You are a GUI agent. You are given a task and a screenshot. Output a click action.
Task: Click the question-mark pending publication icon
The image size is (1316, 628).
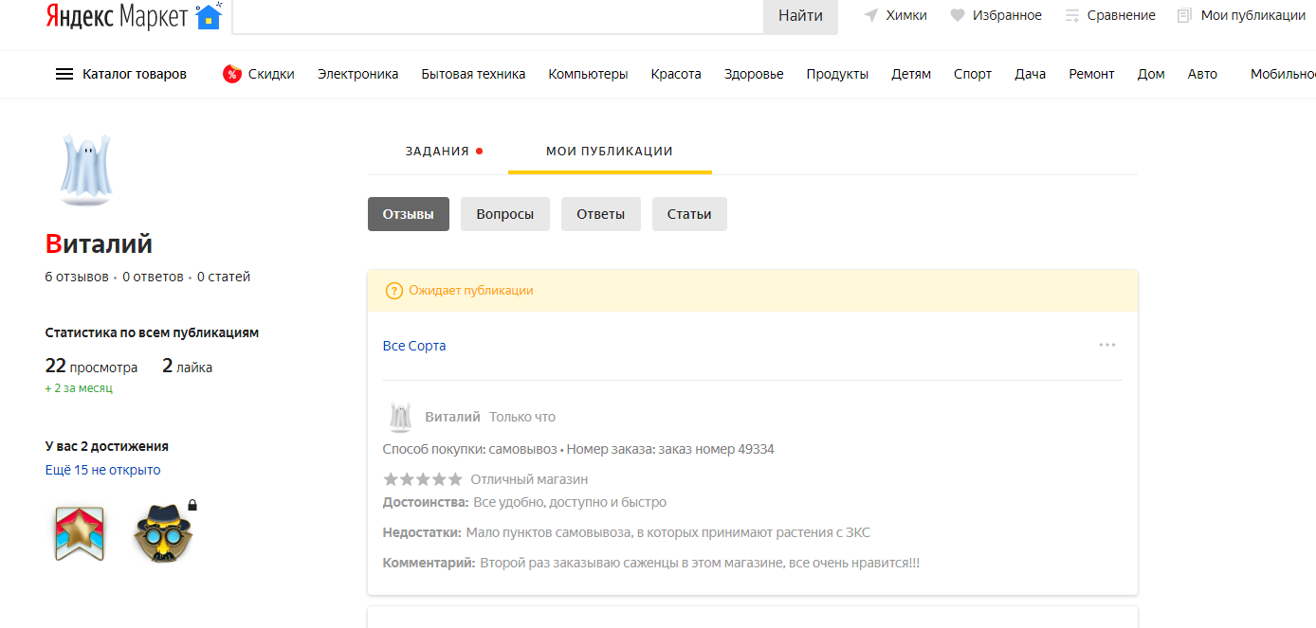point(394,291)
